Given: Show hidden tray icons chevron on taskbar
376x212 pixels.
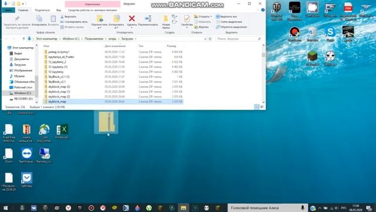Looking at the screenshot, I should (320, 208).
